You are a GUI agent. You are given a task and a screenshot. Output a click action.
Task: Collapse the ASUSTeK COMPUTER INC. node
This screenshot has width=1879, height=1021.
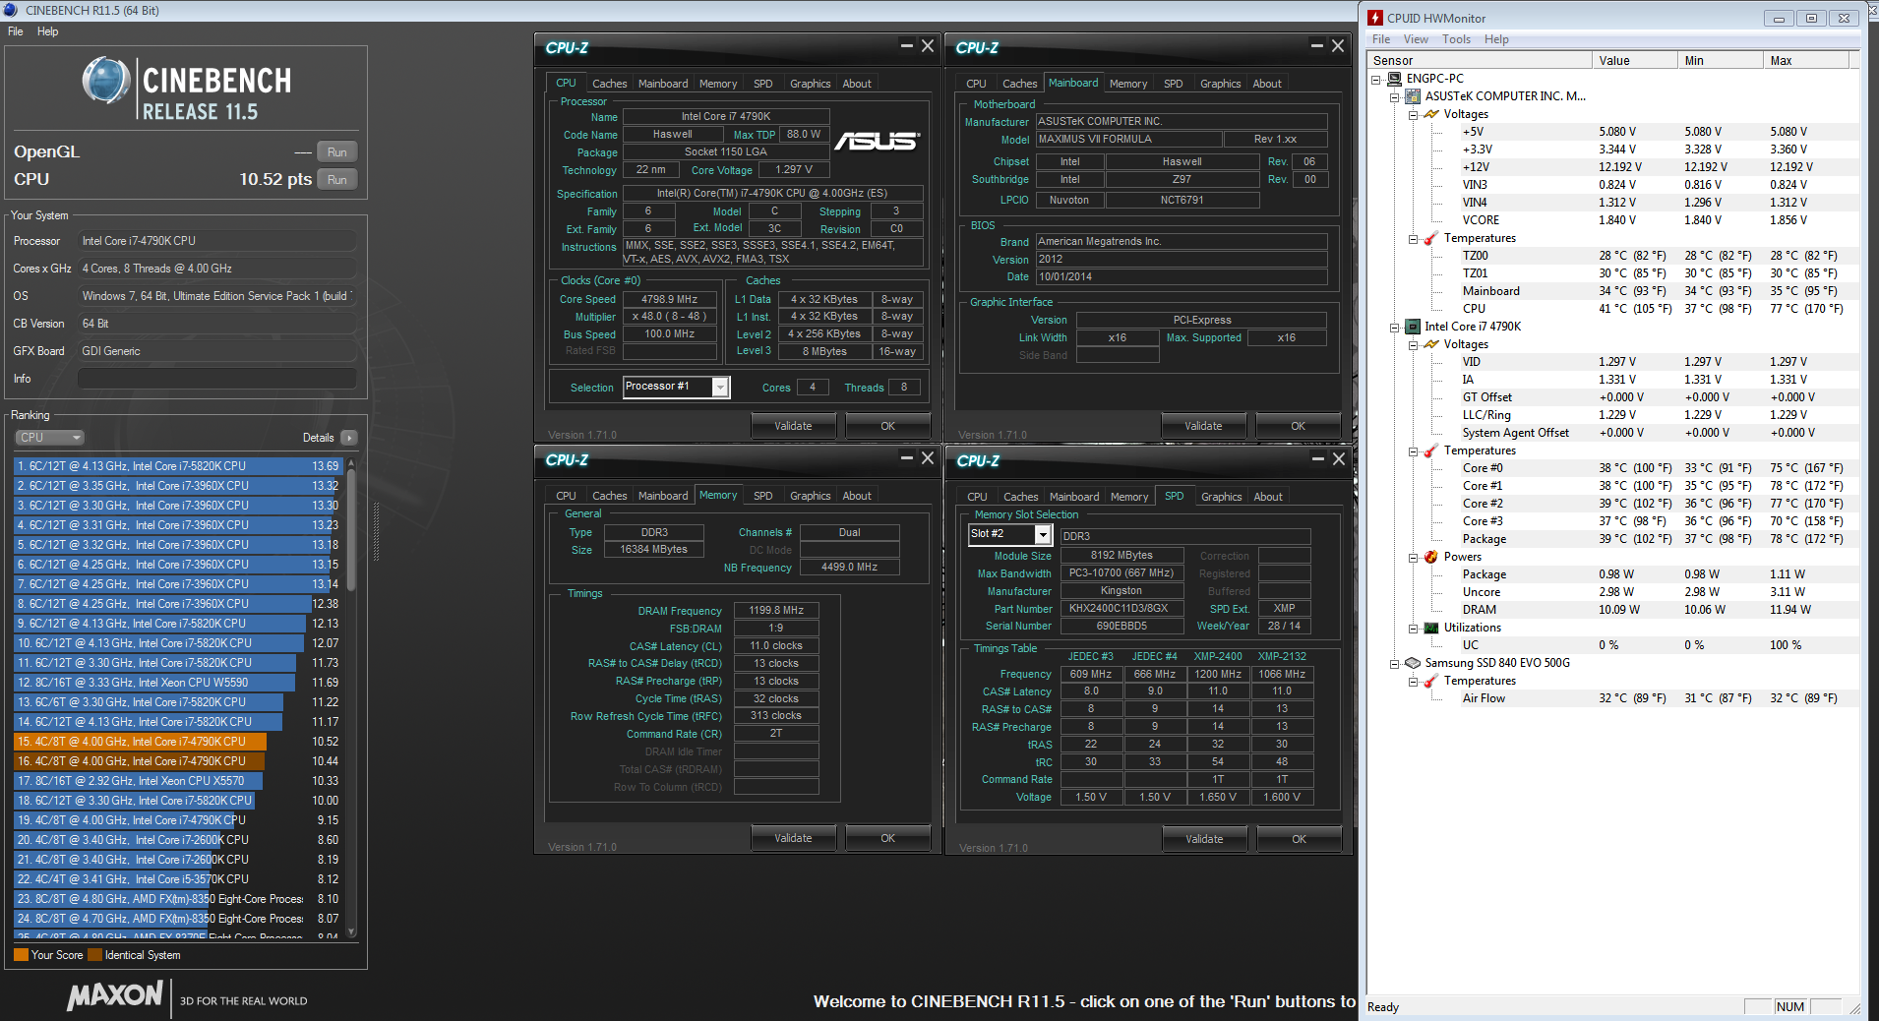[1395, 97]
